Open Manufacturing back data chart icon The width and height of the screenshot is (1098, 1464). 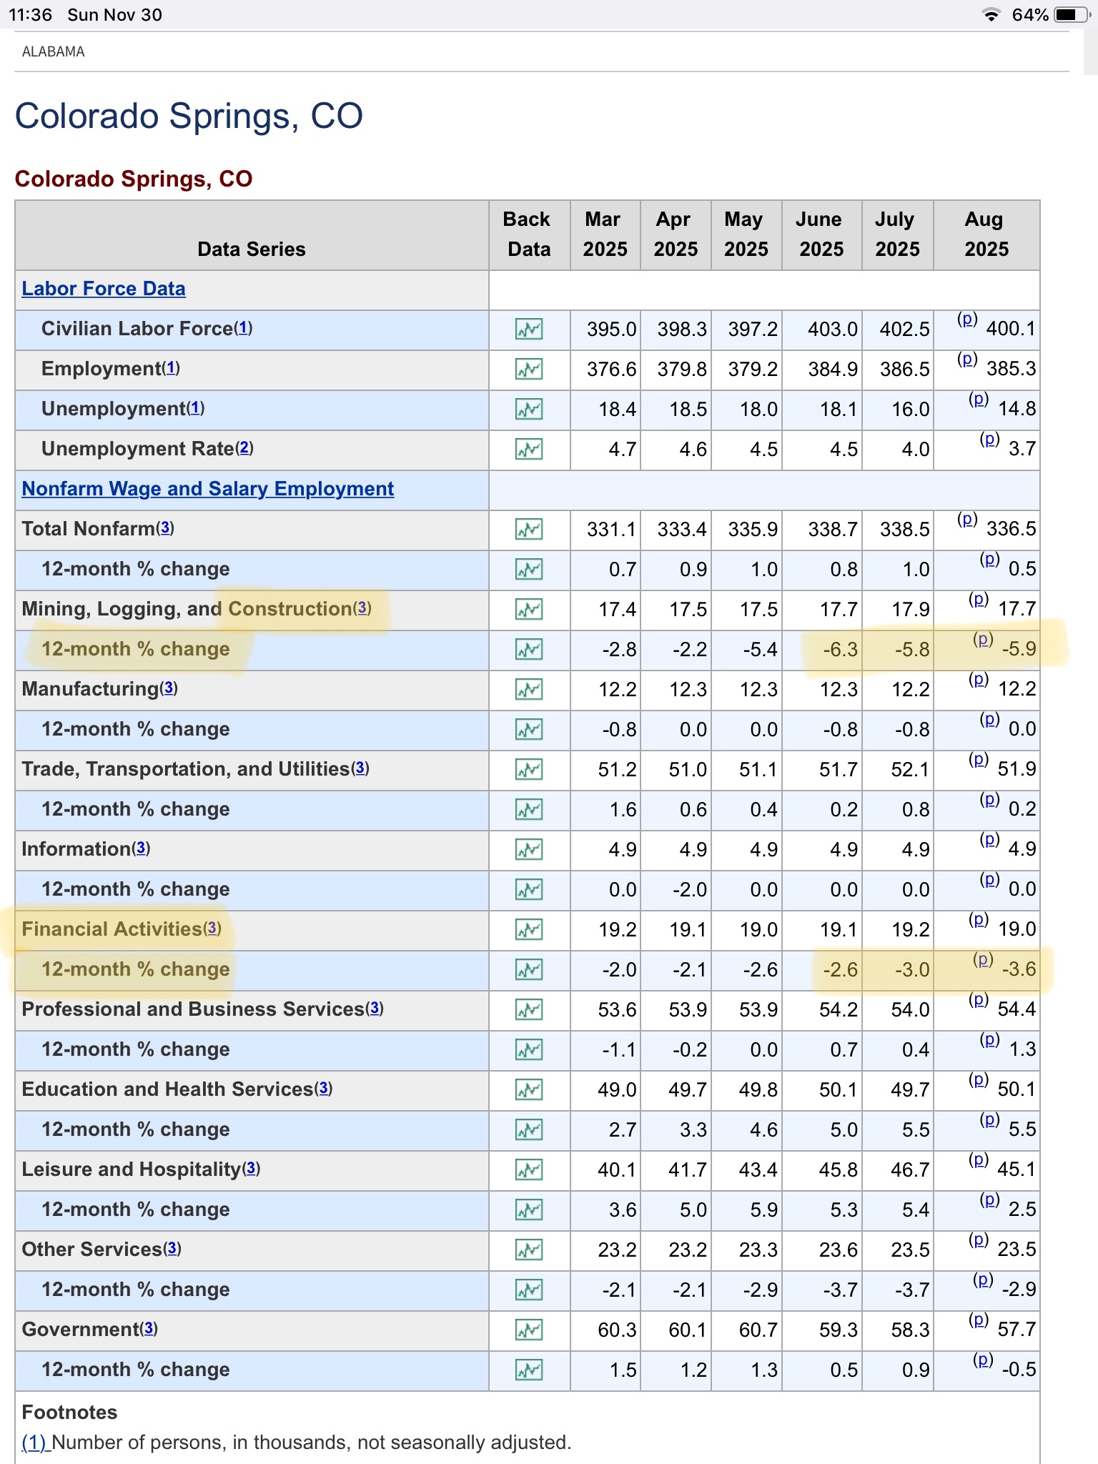click(x=528, y=690)
